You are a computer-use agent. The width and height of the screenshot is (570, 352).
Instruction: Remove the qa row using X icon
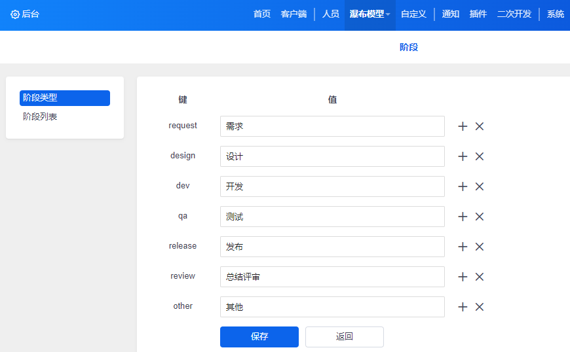(x=480, y=217)
